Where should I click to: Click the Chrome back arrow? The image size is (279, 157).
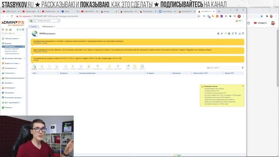tap(3, 16)
